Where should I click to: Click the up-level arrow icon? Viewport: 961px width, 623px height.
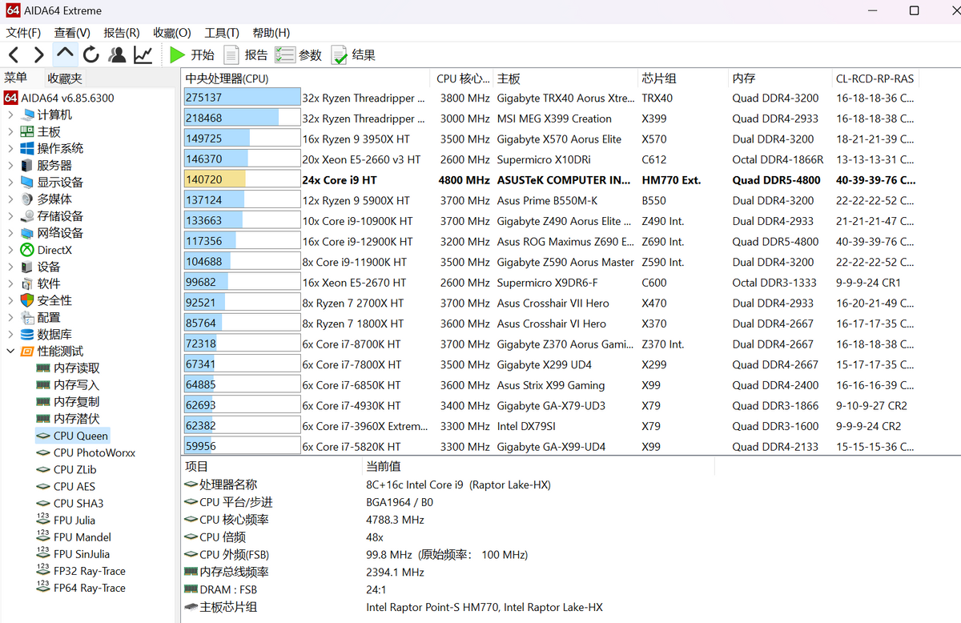(65, 54)
